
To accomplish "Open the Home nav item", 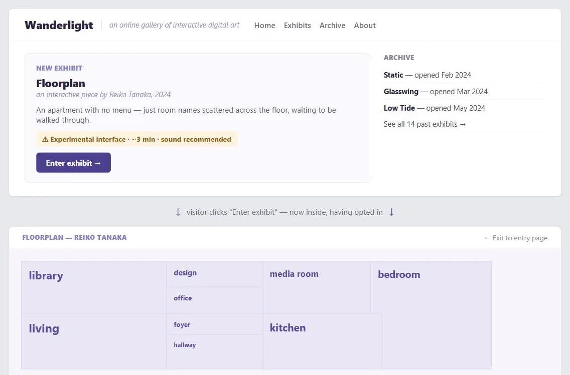I will coord(264,26).
